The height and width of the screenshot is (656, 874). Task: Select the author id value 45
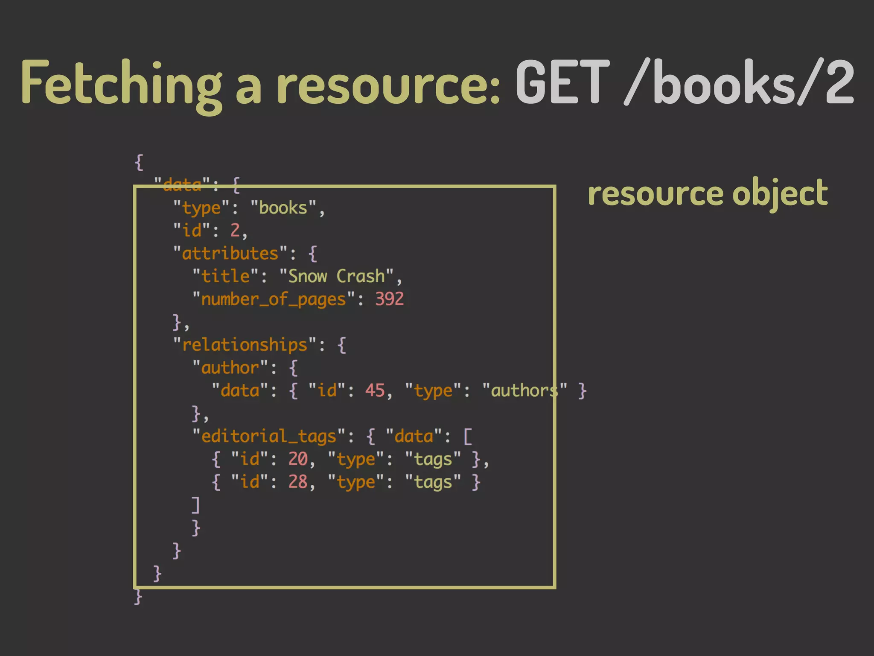pyautogui.click(x=375, y=390)
